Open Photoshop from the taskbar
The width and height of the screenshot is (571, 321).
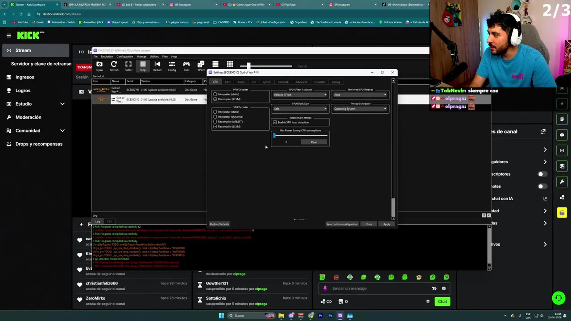point(330,316)
